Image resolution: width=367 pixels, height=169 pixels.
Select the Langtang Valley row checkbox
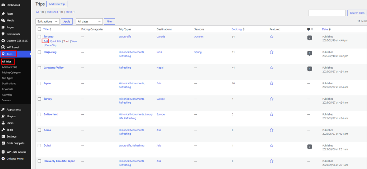coord(39,68)
